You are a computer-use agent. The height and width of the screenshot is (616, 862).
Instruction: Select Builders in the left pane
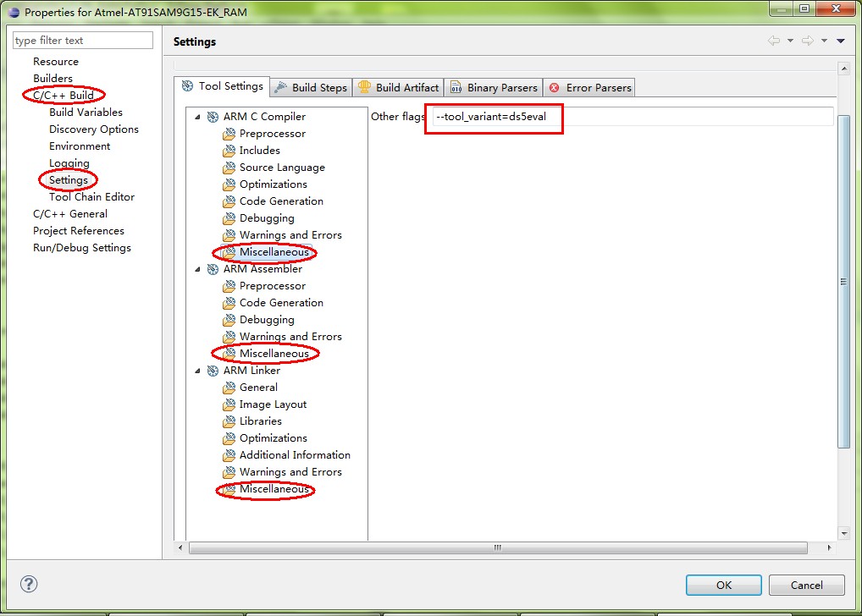pyautogui.click(x=52, y=79)
